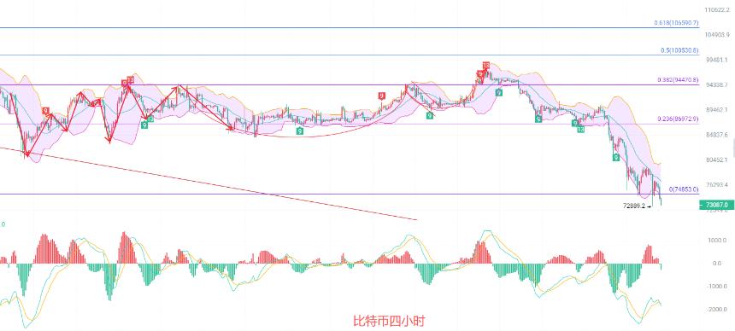Screen dimensions: 735x331
Task: Click the 0.5(100530.8) Fibonacci level label
Action: pos(679,50)
